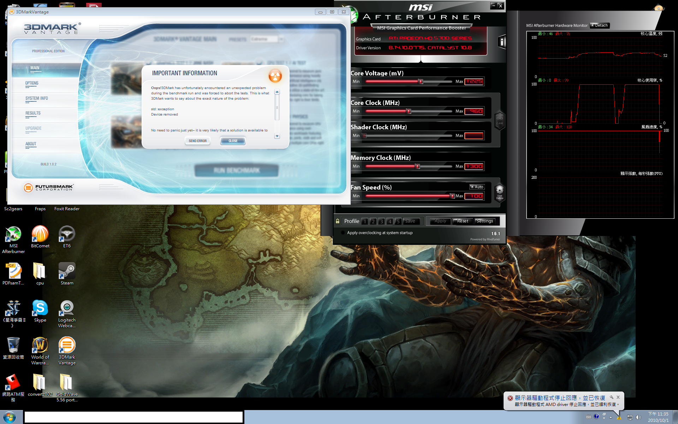Screen dimensions: 678x424
Task: Click the Afterburner profile lock icon
Action: coord(338,221)
